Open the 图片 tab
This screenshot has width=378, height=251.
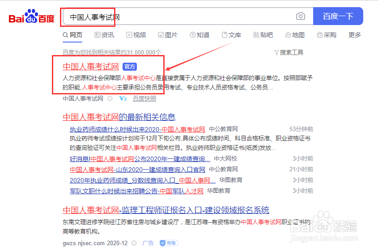168,35
